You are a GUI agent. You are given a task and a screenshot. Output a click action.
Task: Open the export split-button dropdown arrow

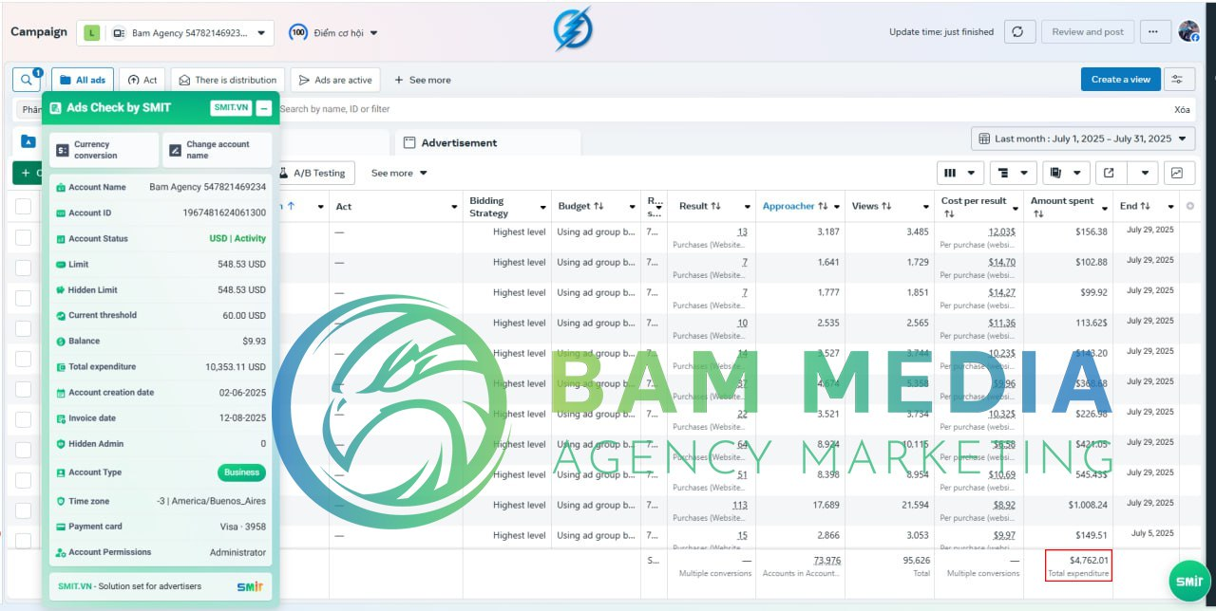[x=1145, y=173]
